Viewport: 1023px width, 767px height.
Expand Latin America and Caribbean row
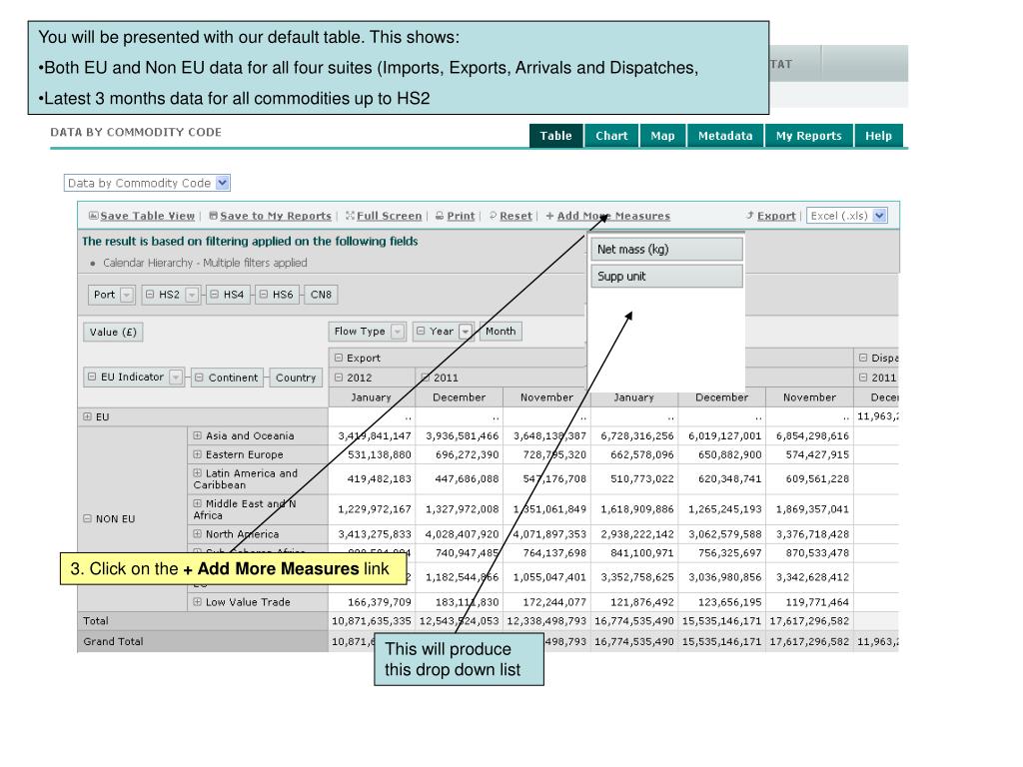tap(197, 473)
